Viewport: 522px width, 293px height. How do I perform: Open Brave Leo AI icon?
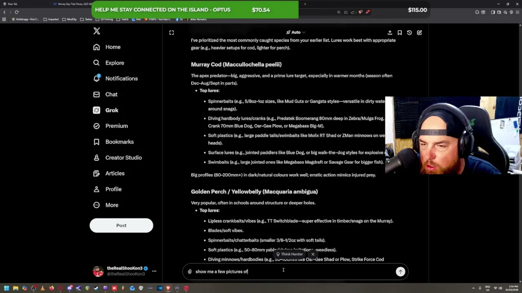coord(505,12)
